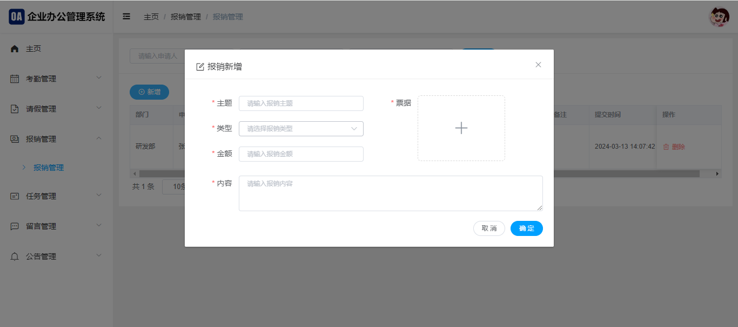Click the OA system logo icon
Image resolution: width=738 pixels, height=327 pixels.
pos(17,17)
